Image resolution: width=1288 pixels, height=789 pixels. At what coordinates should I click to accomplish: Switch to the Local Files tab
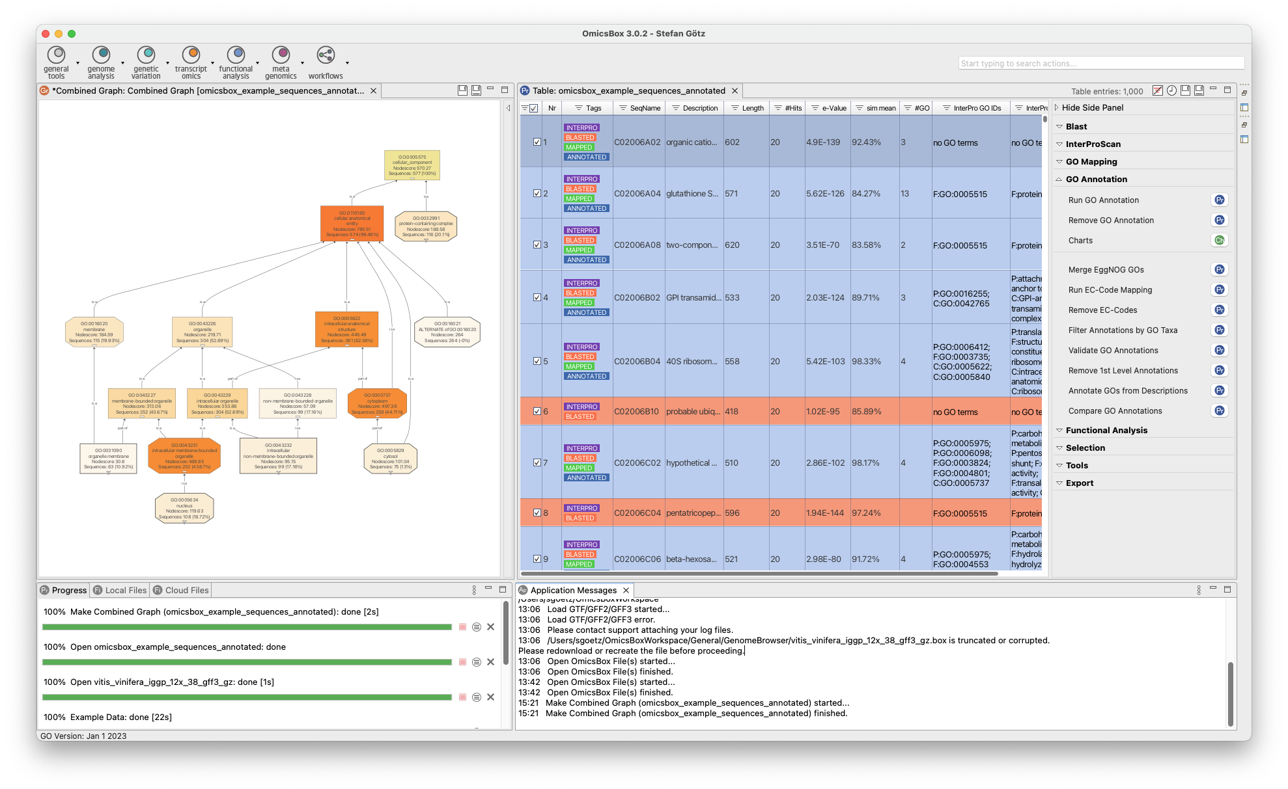tap(120, 590)
